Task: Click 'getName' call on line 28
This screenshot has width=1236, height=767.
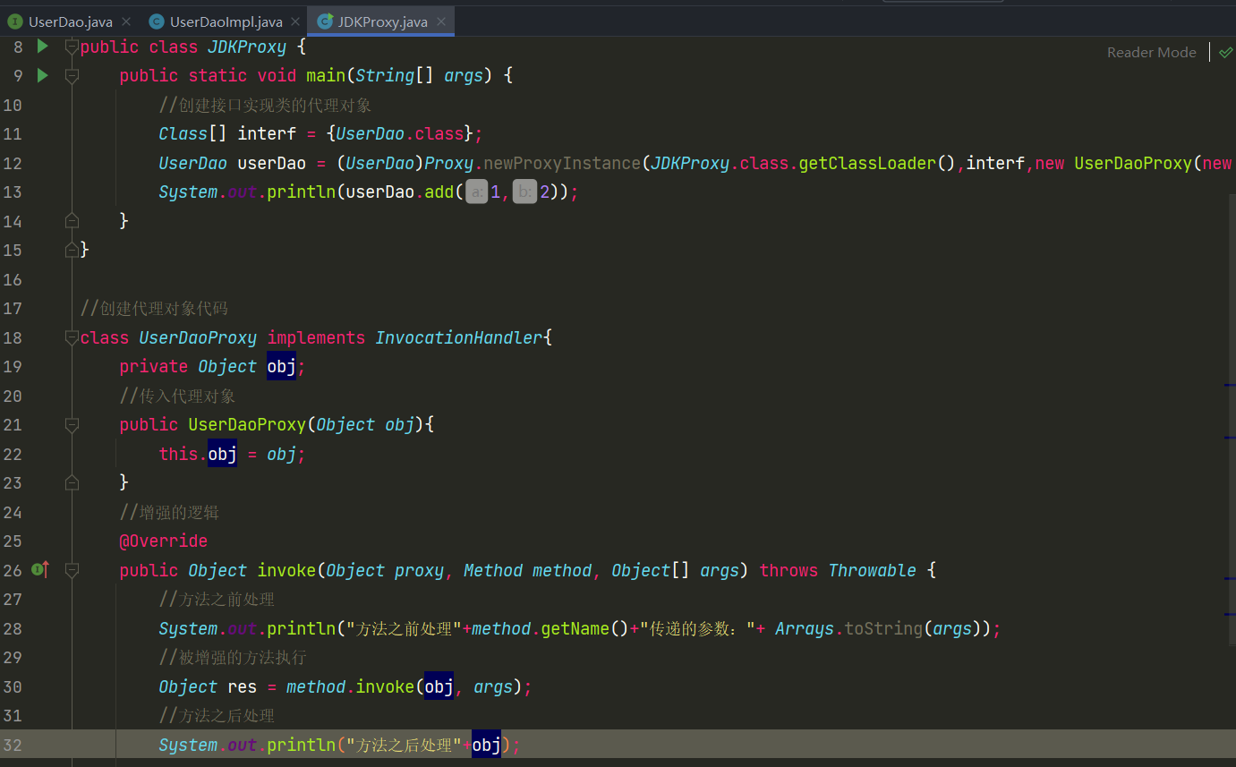Action: [576, 628]
